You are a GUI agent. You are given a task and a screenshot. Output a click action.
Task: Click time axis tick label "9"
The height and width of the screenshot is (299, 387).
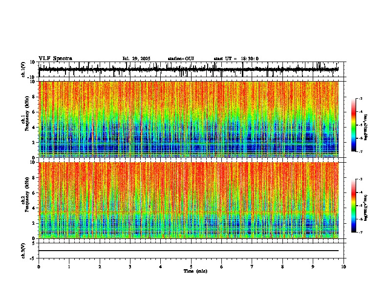coord(313,267)
